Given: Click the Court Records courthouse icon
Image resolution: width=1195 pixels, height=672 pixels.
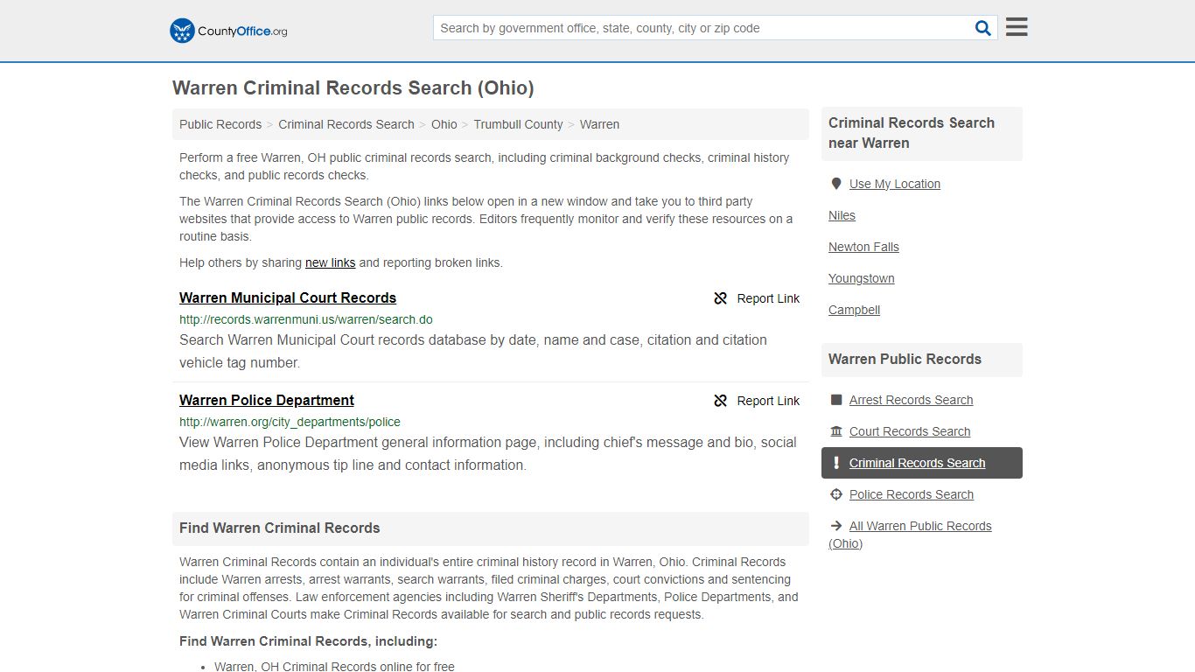Looking at the screenshot, I should tap(835, 431).
